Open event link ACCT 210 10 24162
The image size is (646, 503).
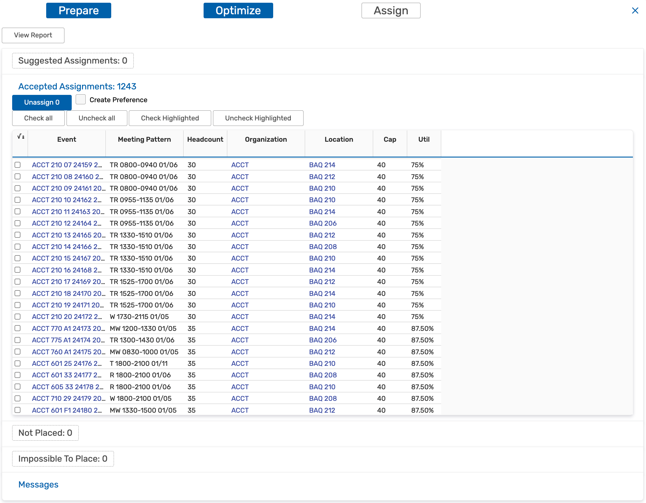click(x=67, y=200)
